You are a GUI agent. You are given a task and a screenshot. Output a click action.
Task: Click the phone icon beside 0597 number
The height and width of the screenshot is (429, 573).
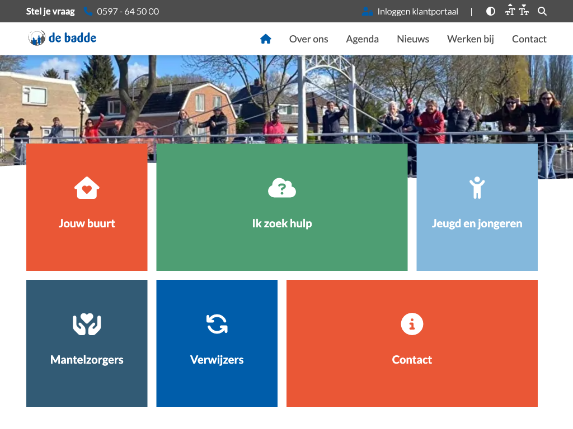click(88, 11)
